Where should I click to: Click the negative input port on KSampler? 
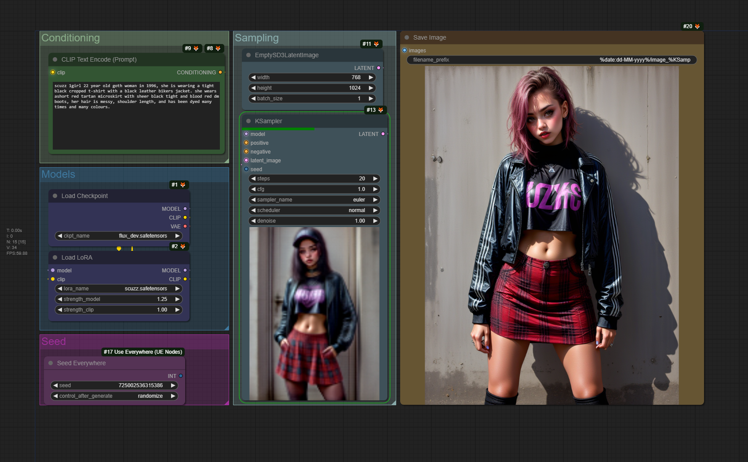(x=246, y=151)
